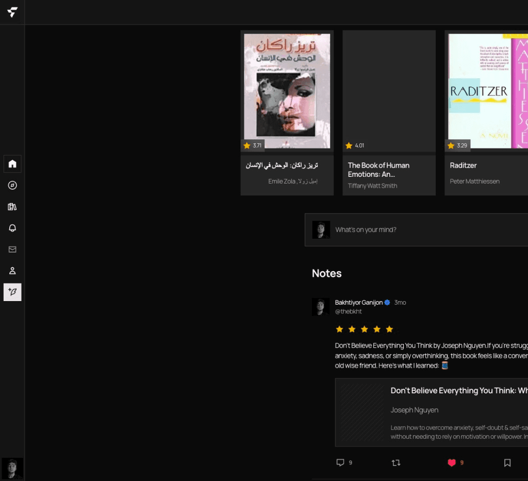
Task: Open title 'The Book of Human Emotions: An...'
Action: pyautogui.click(x=378, y=170)
